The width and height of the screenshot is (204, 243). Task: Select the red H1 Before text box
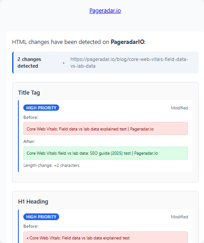pyautogui.click(x=105, y=237)
